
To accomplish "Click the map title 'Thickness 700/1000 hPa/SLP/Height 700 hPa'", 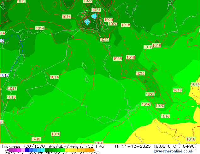I will (x=52, y=146).
